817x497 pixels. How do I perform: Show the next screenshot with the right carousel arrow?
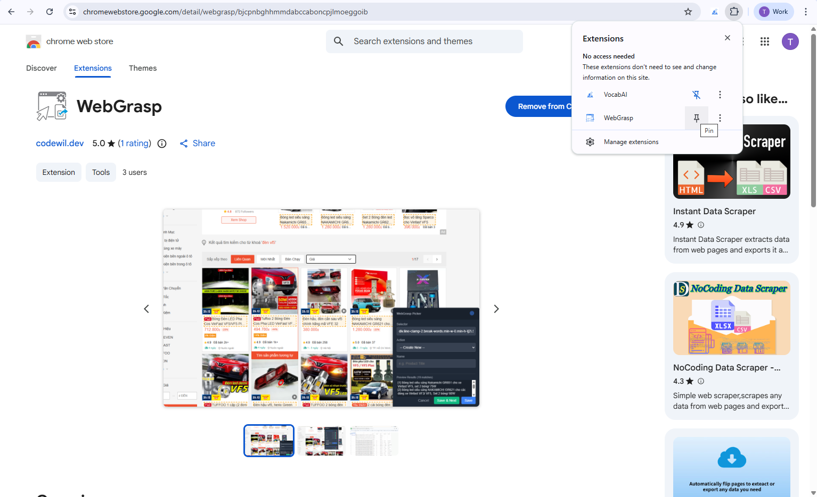point(496,308)
